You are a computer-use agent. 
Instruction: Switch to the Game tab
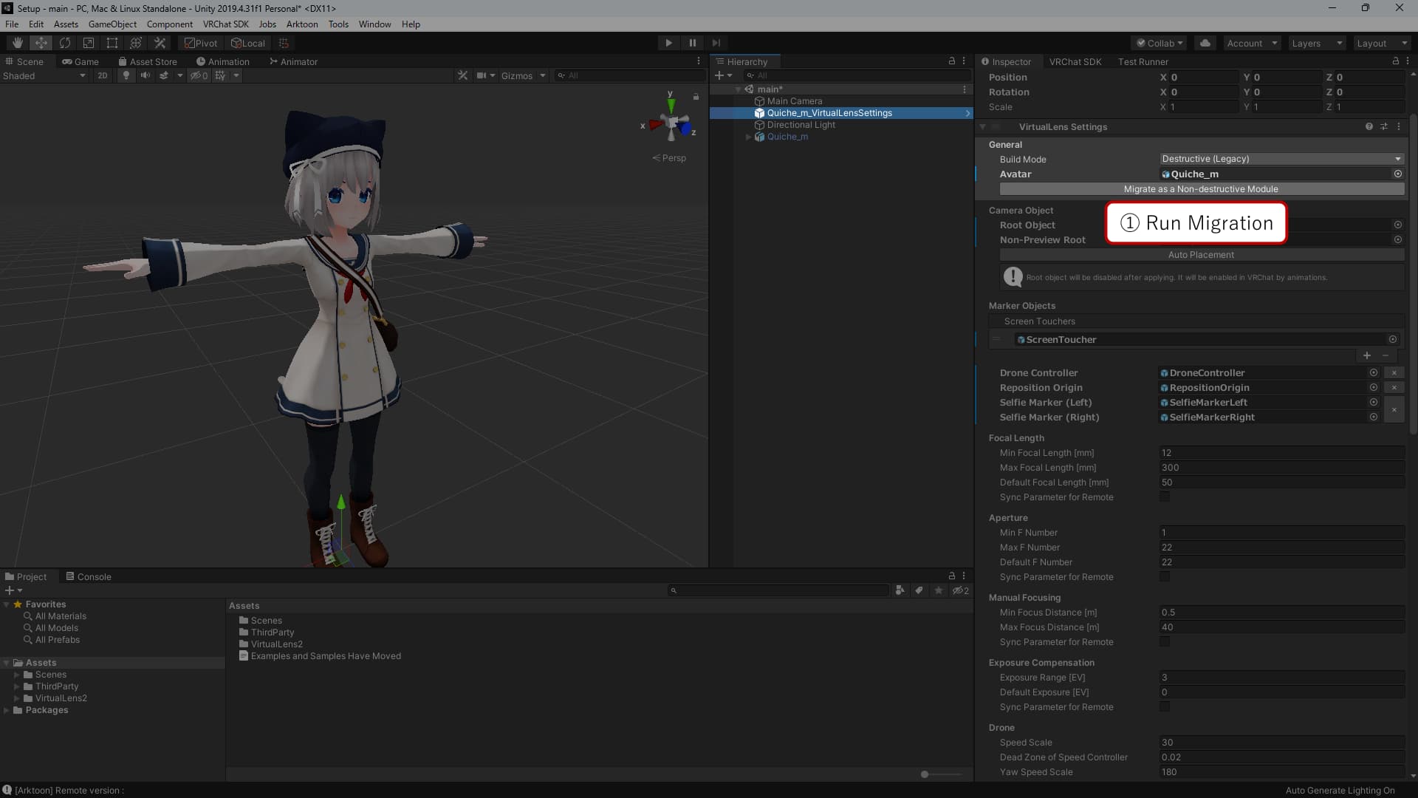pyautogui.click(x=81, y=61)
